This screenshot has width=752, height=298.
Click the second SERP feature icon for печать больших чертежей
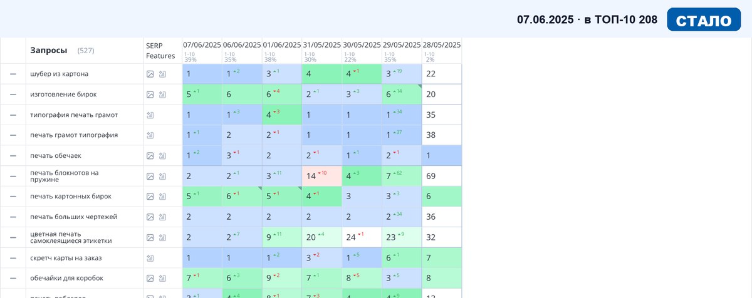(x=162, y=217)
